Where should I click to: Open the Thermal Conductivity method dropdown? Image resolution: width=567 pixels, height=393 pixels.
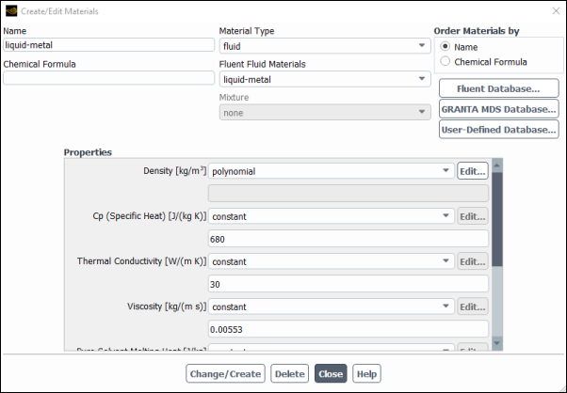click(331, 261)
